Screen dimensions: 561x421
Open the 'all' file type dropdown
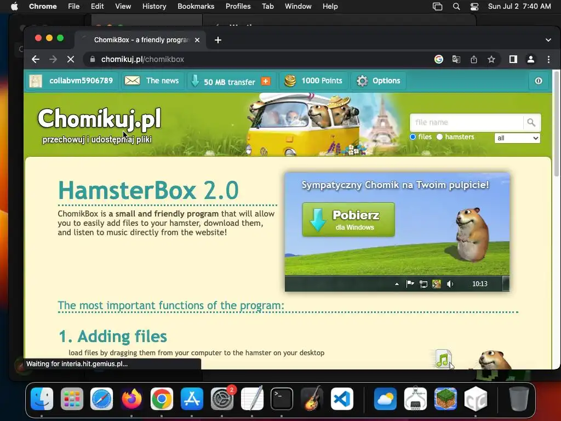[x=517, y=138]
